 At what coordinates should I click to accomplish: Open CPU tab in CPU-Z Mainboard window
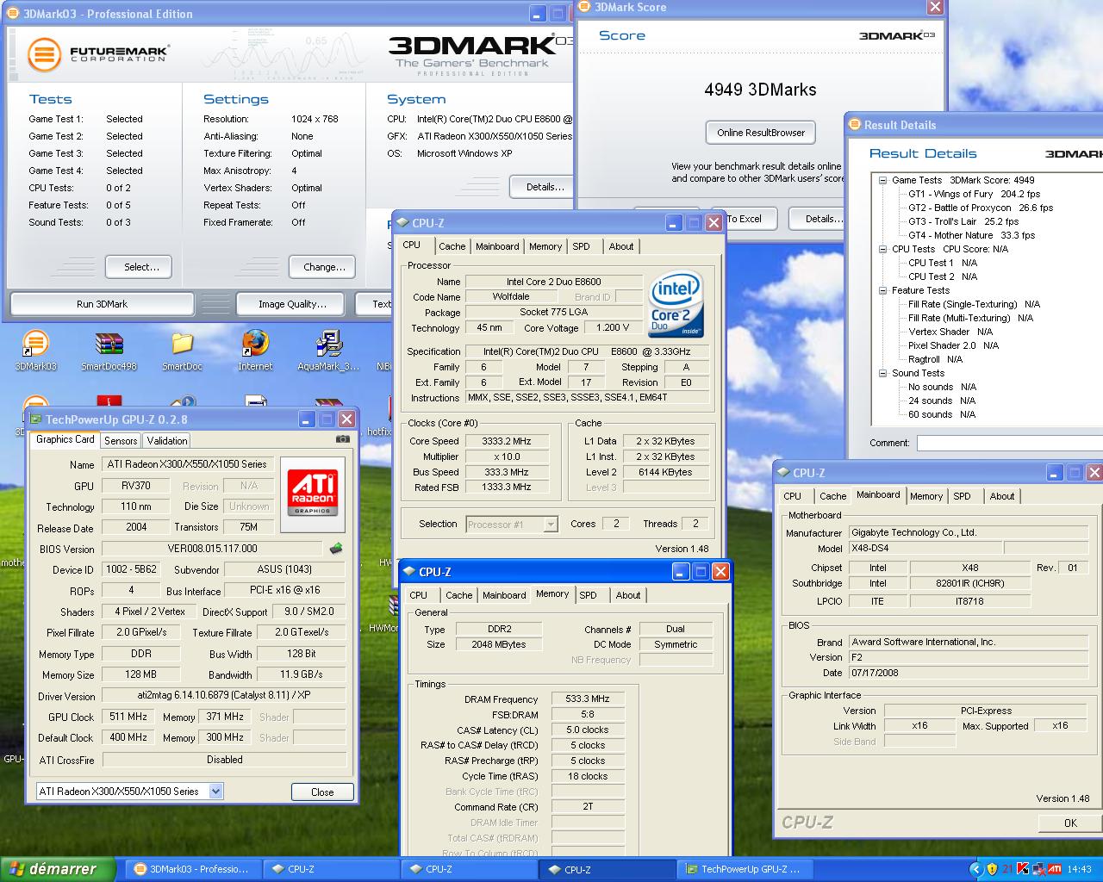pyautogui.click(x=792, y=496)
